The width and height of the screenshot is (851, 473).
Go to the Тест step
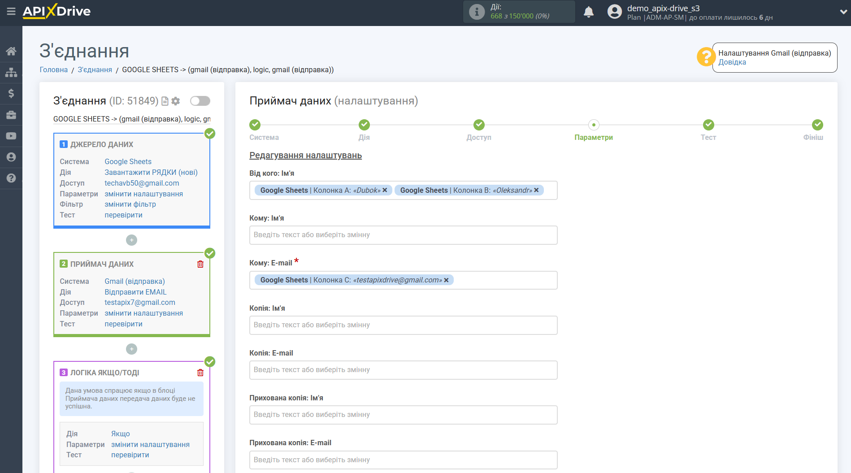click(x=708, y=125)
